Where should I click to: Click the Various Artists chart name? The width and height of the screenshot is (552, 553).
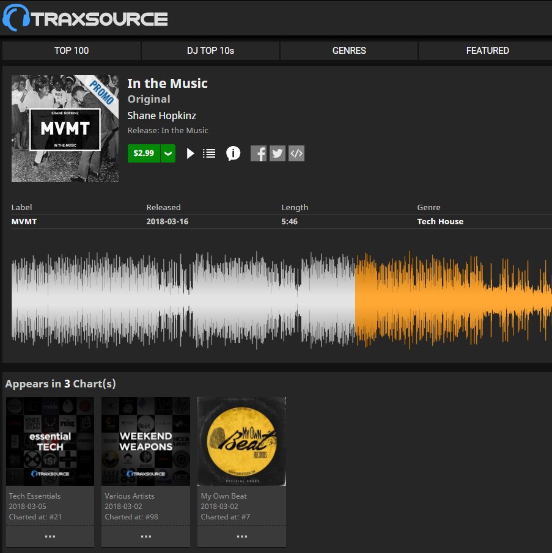click(130, 496)
